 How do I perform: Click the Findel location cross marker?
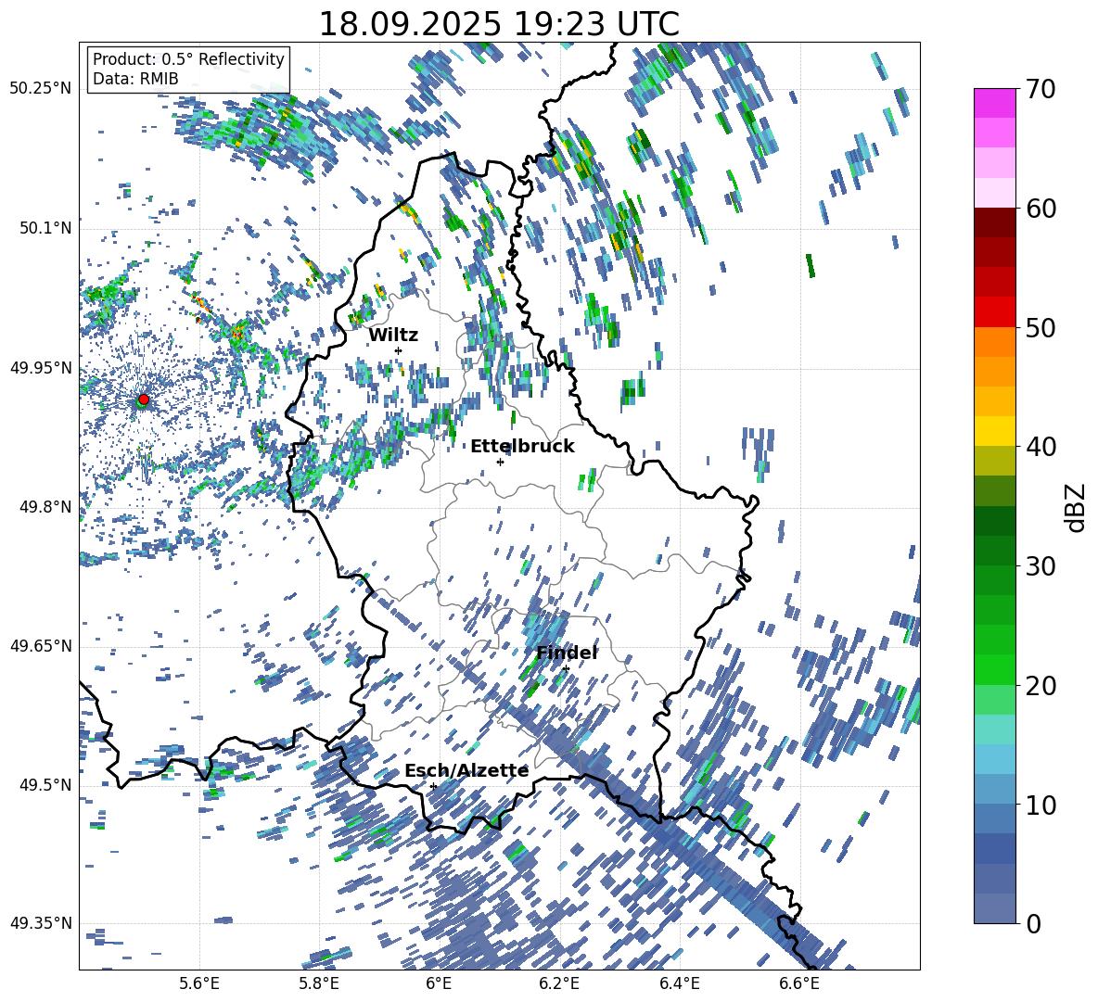(x=566, y=669)
